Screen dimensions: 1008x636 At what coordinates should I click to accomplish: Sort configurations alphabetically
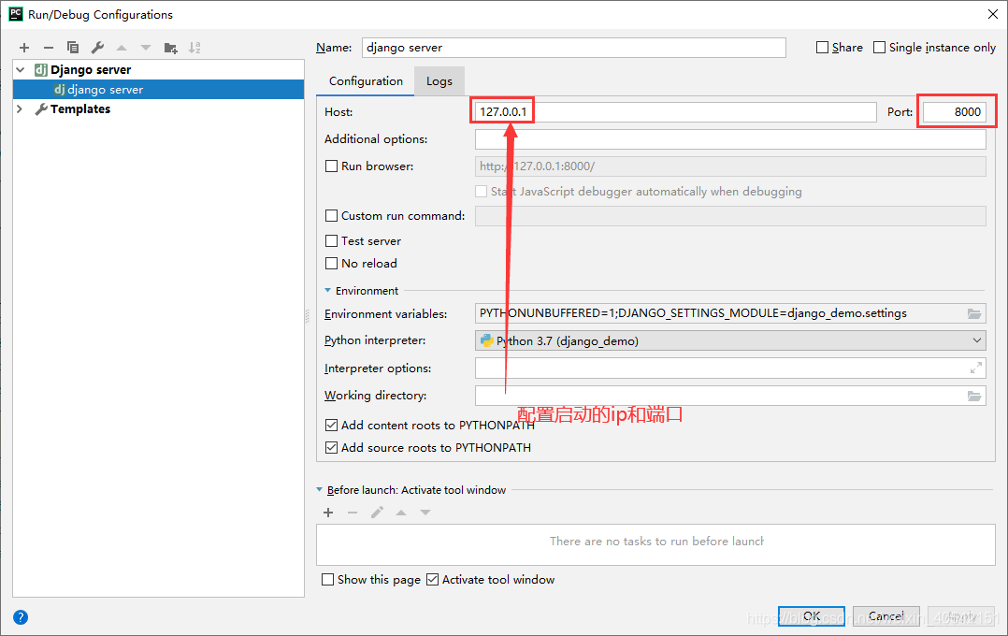(194, 48)
